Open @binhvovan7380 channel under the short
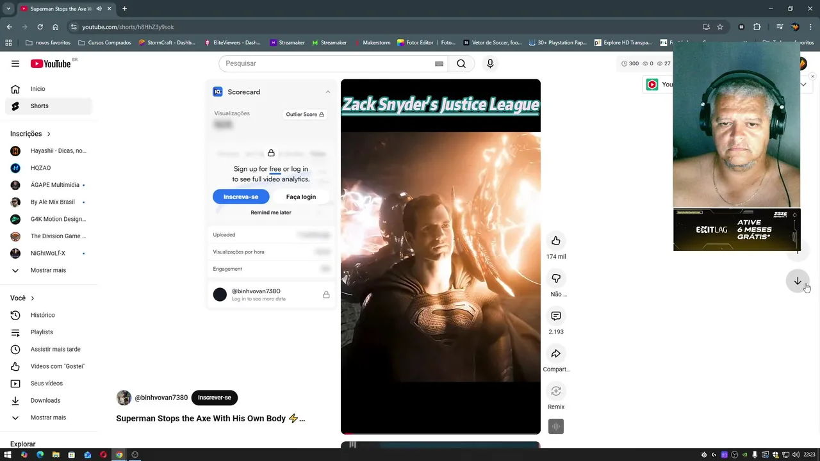The width and height of the screenshot is (820, 461). [161, 398]
